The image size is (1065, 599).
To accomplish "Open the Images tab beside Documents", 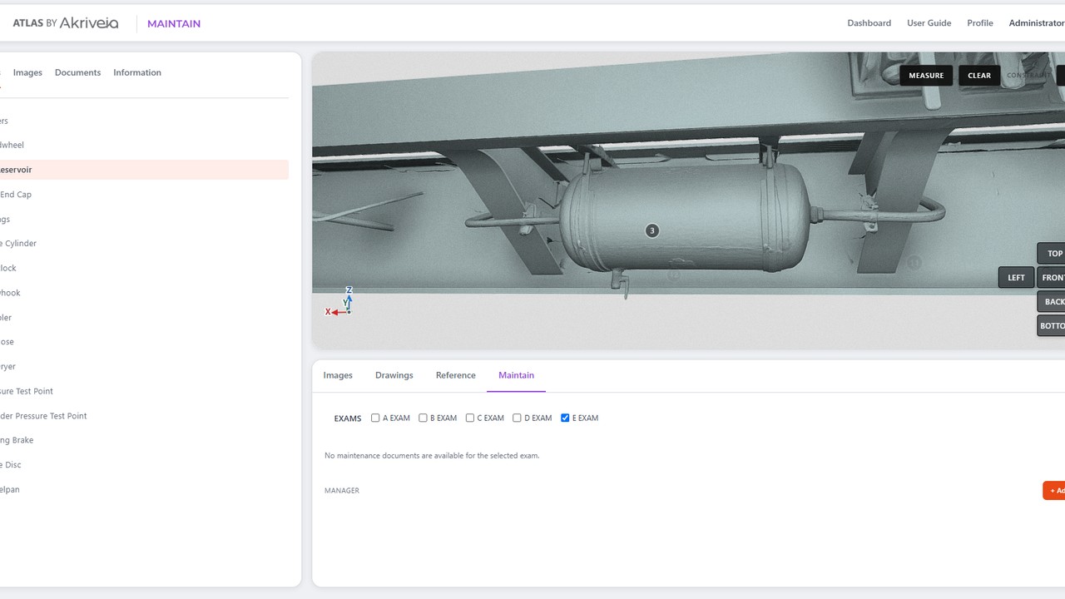I will [x=27, y=72].
